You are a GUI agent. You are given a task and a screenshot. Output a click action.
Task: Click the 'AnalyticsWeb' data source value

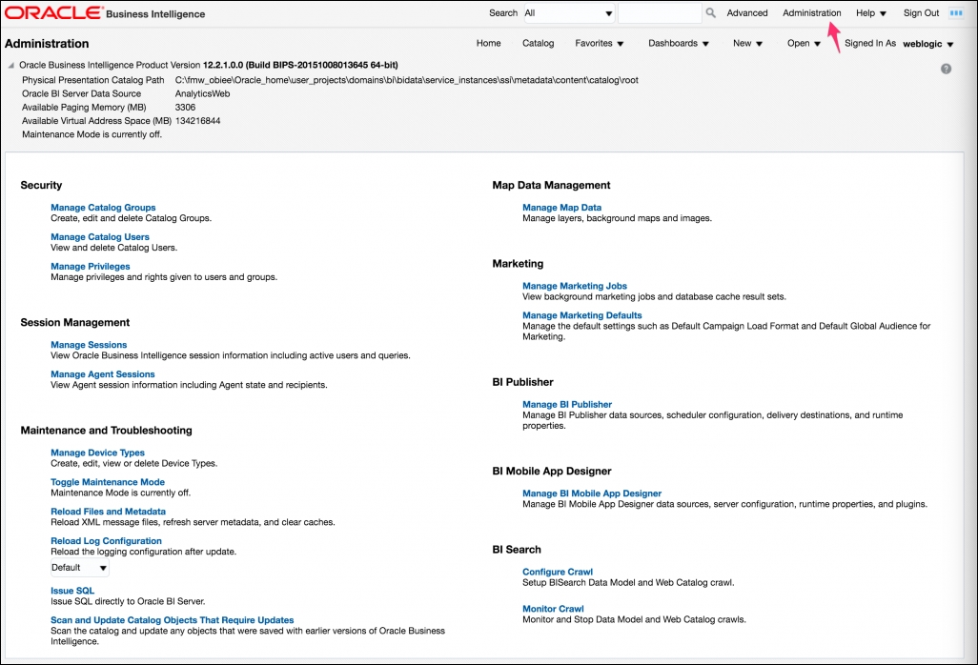click(202, 93)
